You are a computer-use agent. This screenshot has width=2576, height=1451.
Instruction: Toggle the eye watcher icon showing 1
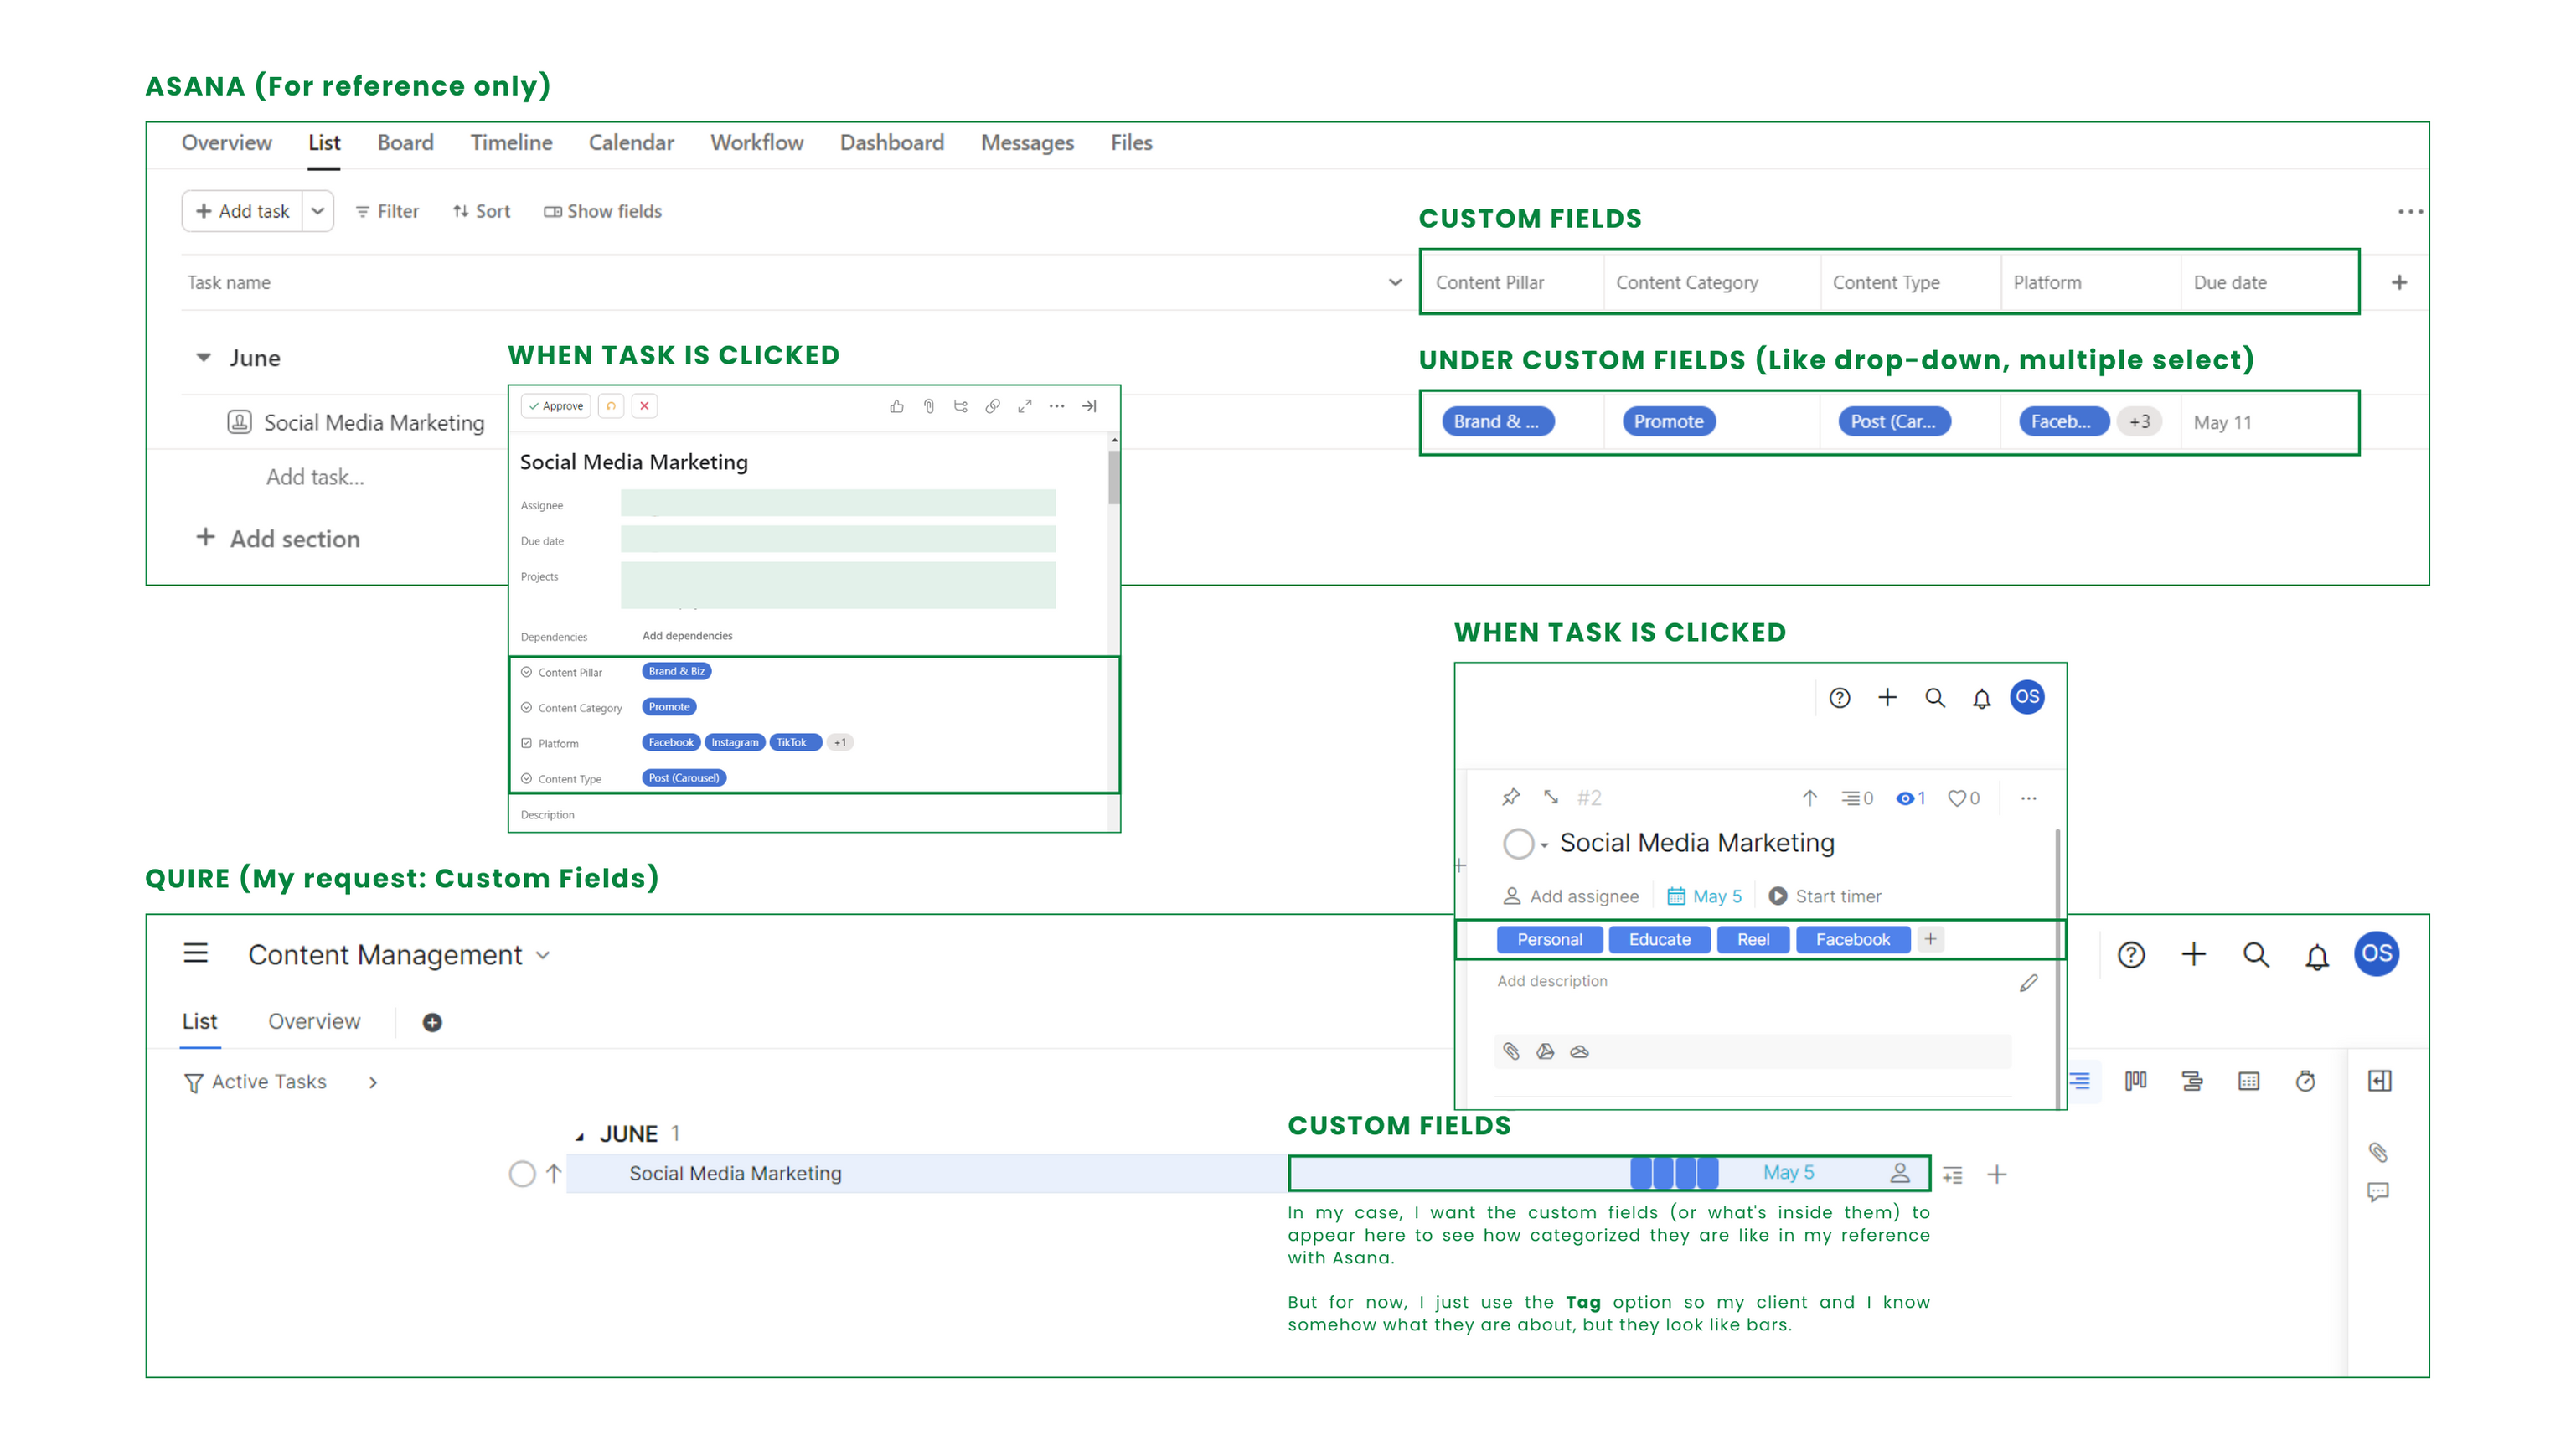pos(1910,798)
